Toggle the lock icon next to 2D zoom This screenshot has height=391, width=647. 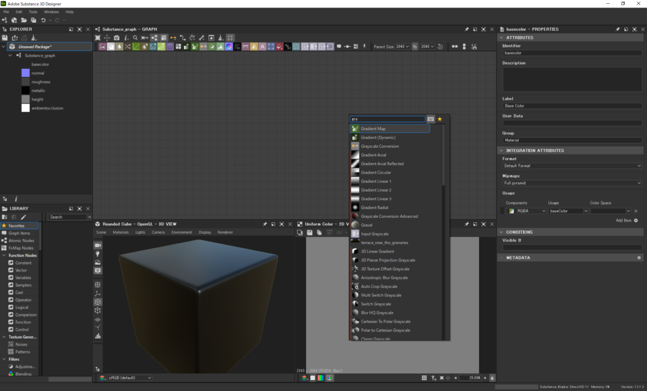click(x=492, y=378)
